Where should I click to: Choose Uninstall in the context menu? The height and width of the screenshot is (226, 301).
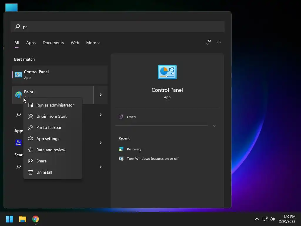pyautogui.click(x=53, y=172)
